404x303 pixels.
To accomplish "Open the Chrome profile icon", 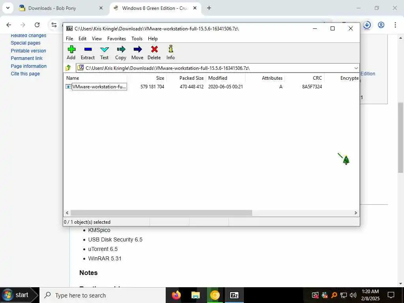I will coord(381,25).
